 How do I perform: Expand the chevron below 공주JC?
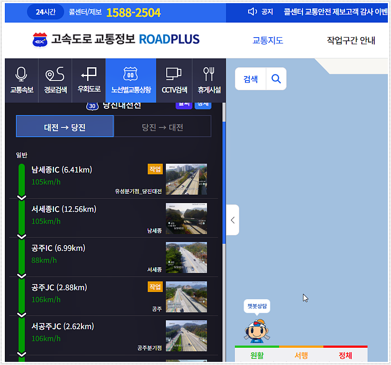click(x=21, y=314)
